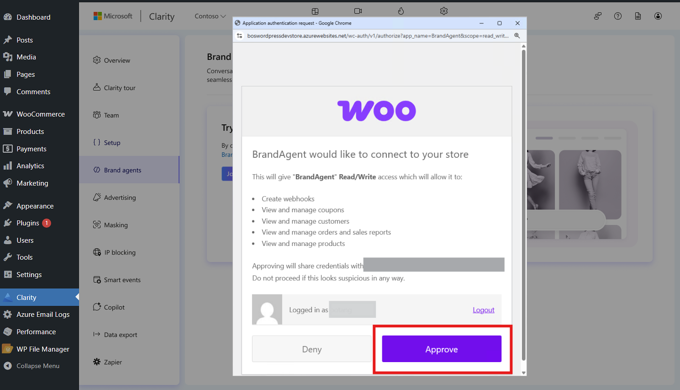Click the Plugins update count badge
The image size is (680, 390).
(x=47, y=223)
